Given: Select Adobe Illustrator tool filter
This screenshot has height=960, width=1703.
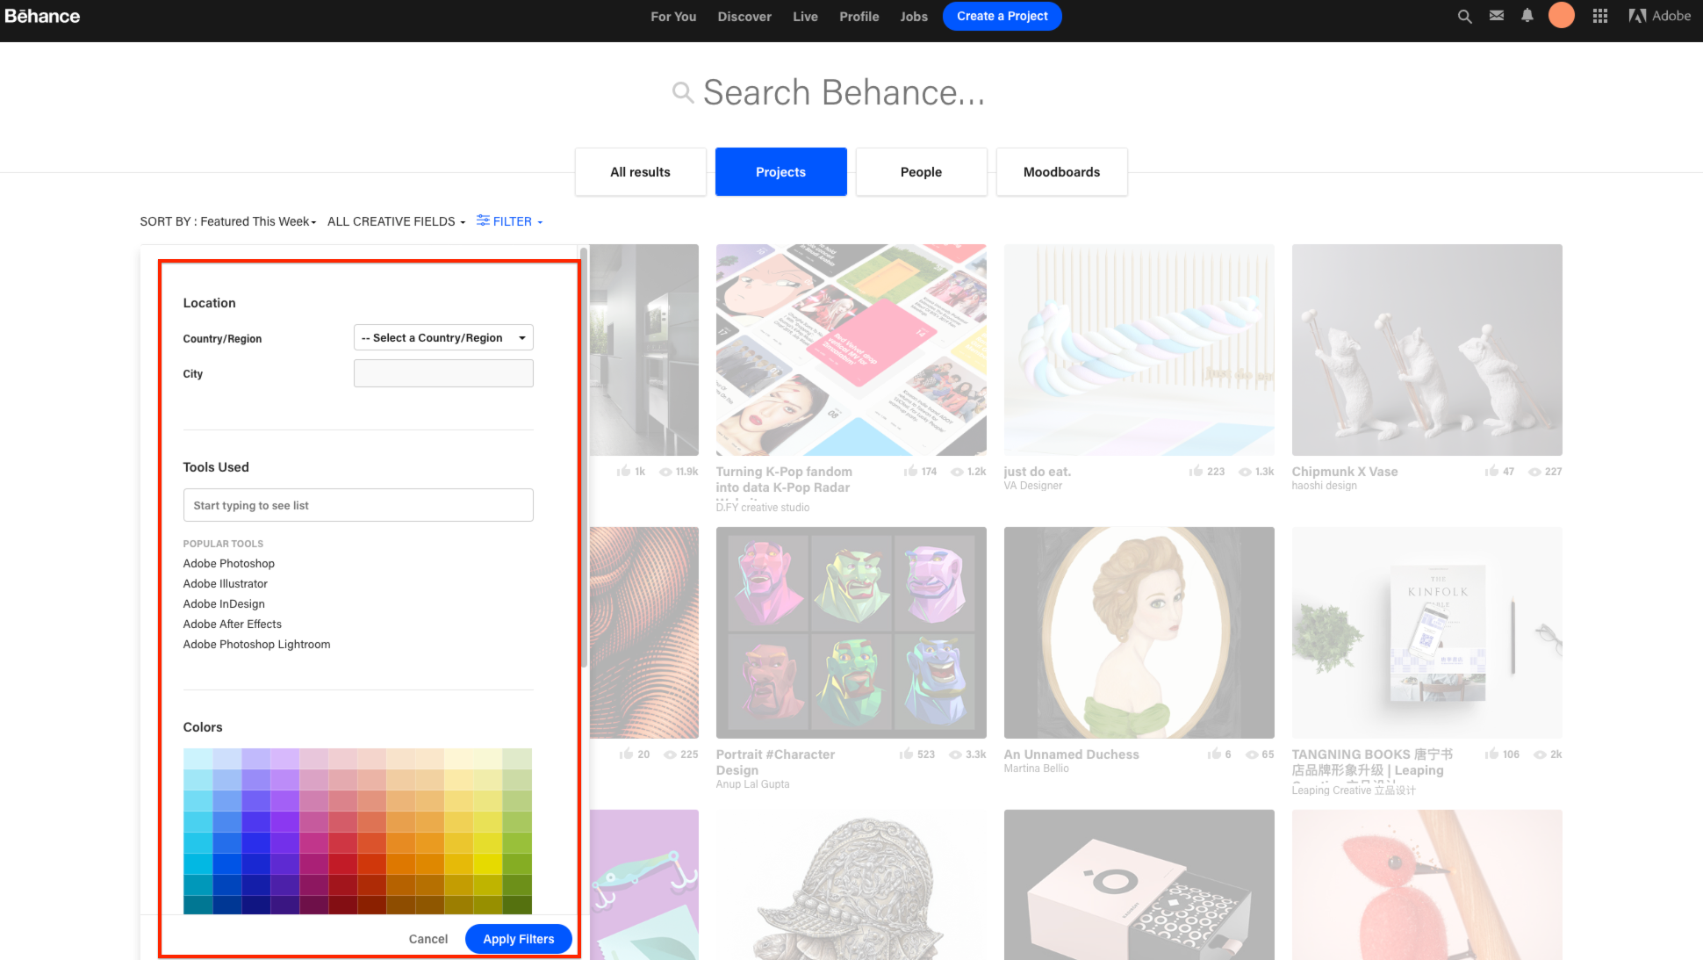Looking at the screenshot, I should (226, 583).
